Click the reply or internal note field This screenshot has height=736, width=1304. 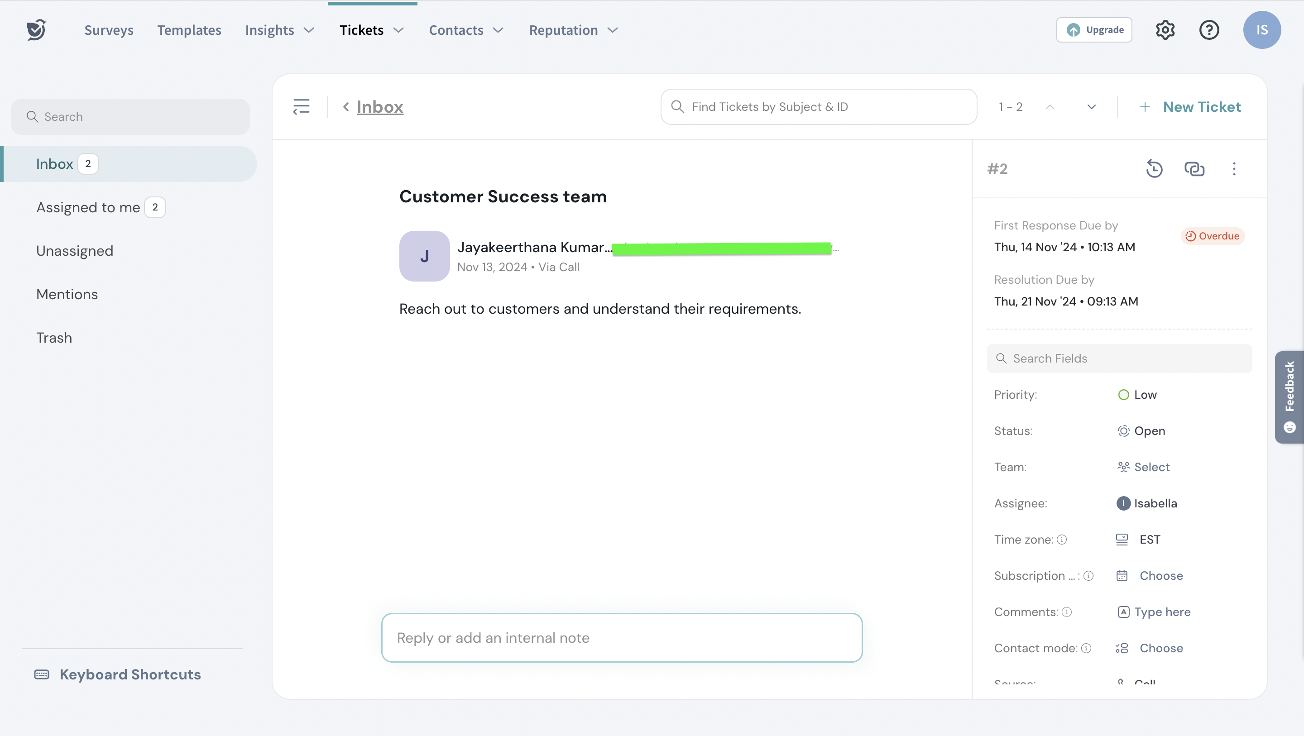(x=622, y=638)
